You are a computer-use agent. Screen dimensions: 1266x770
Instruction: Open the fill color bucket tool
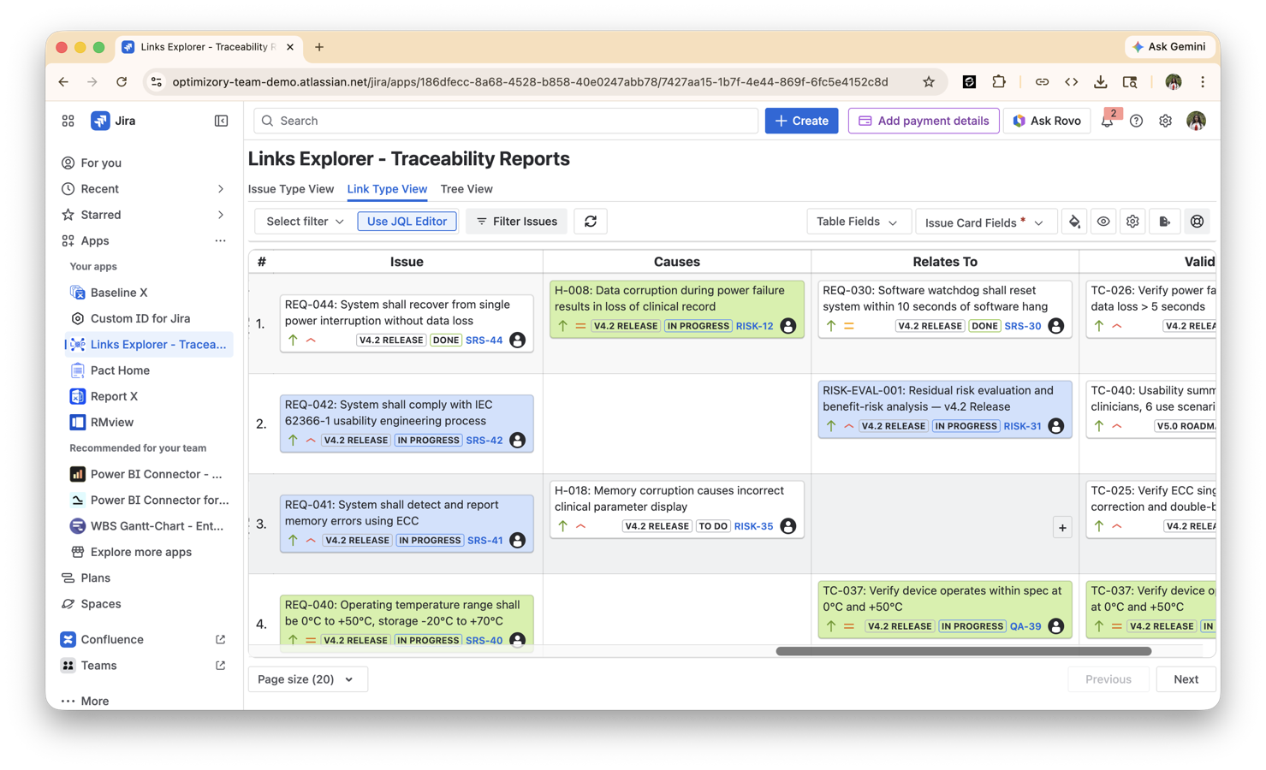(1074, 221)
